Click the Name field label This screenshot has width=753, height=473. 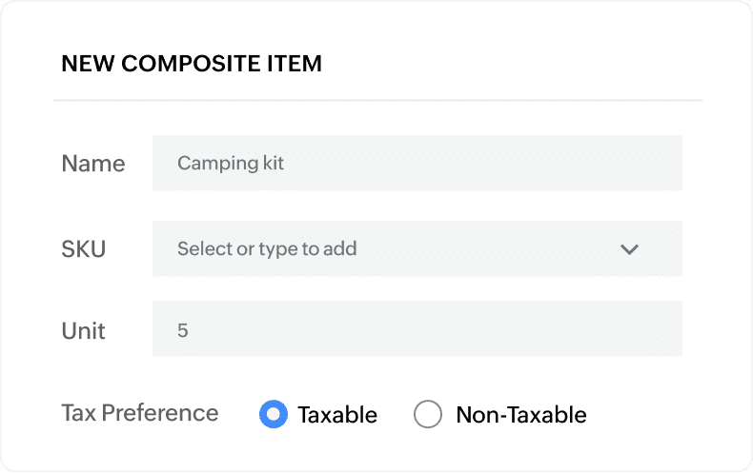click(x=93, y=164)
